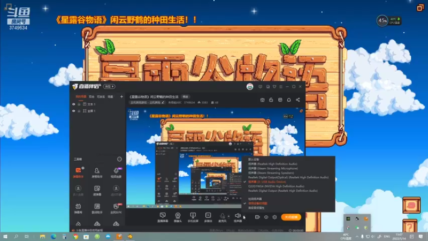Click the share icon in stream header
Viewport: 428px width, 241px height.
298,100
